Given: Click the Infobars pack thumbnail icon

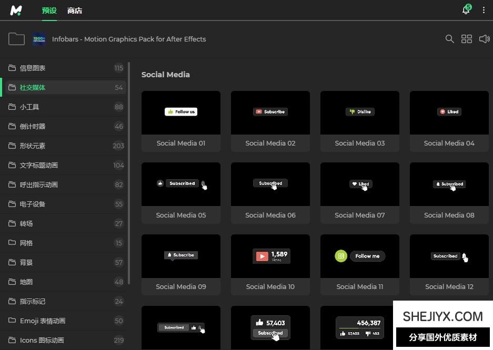Looking at the screenshot, I should click(39, 39).
